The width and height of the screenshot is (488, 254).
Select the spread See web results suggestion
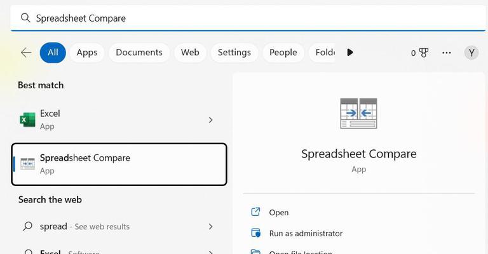click(x=85, y=226)
